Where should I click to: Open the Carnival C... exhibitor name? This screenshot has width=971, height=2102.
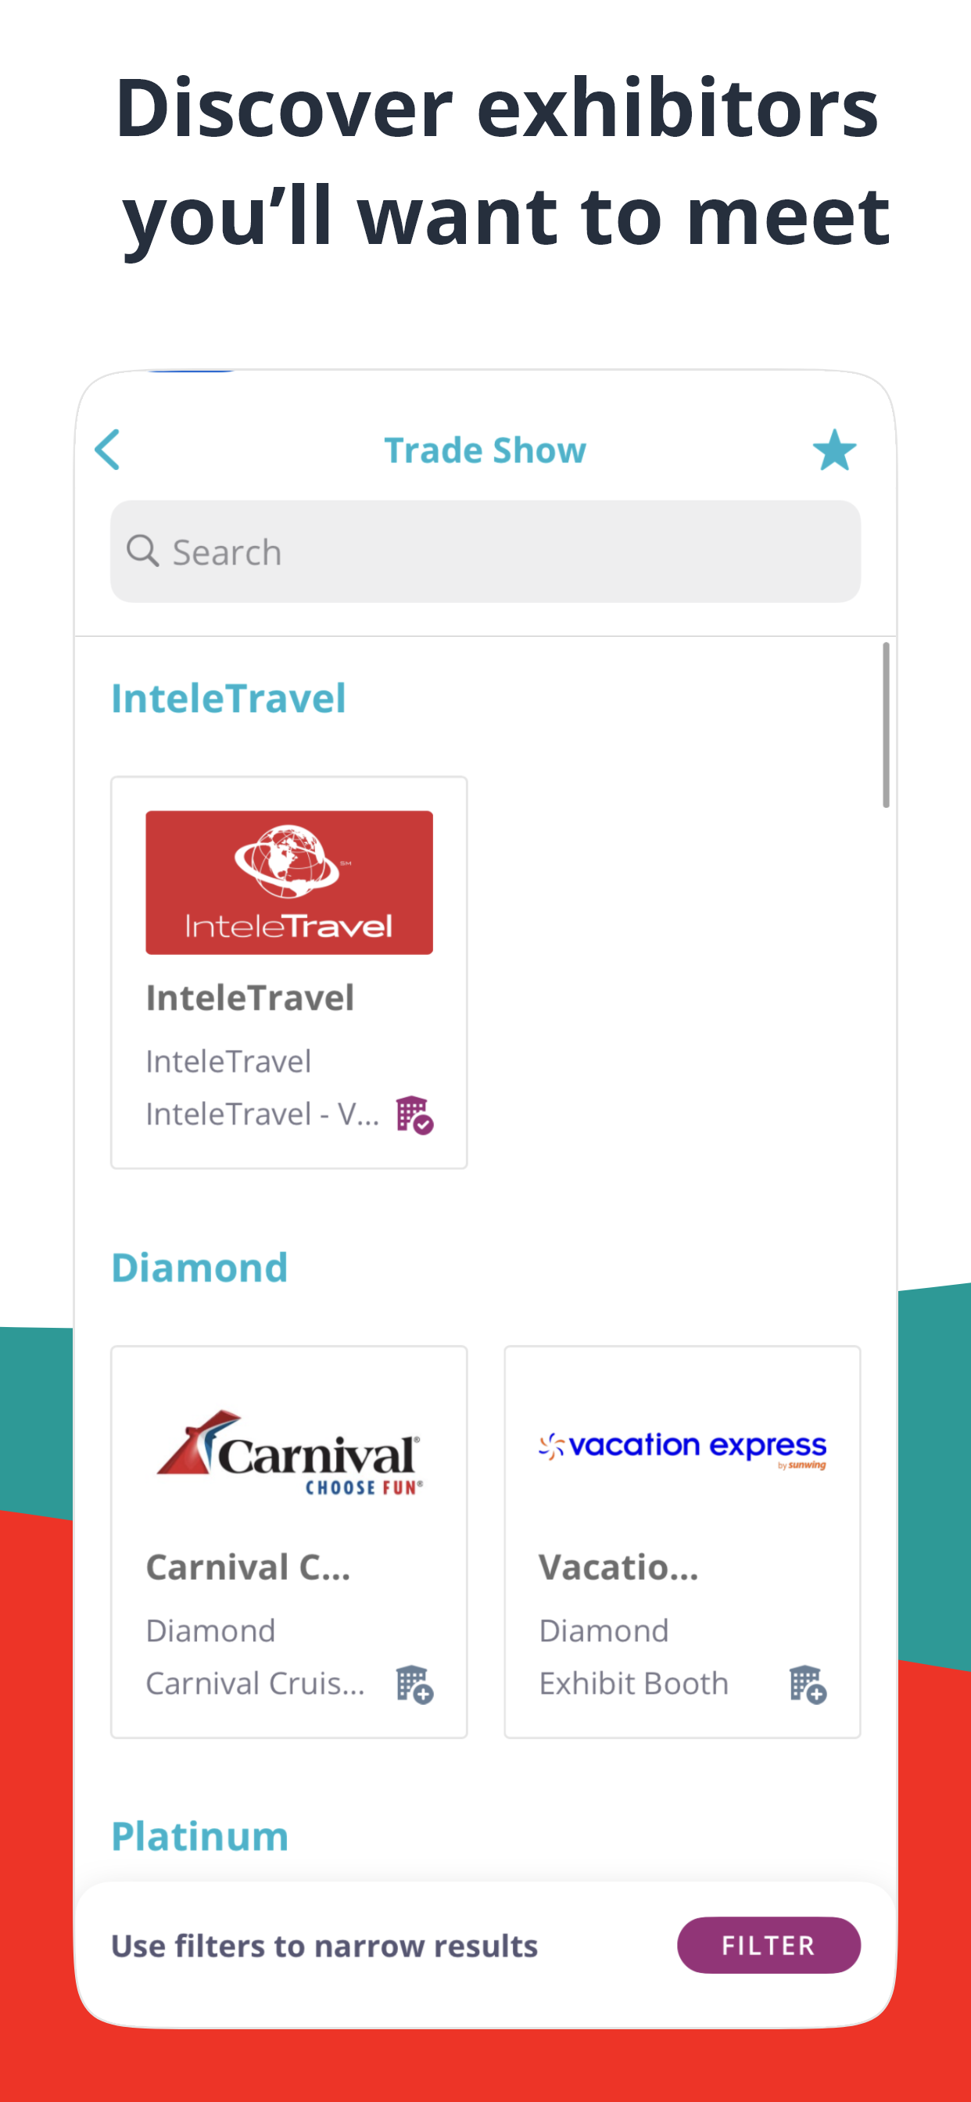(248, 1568)
